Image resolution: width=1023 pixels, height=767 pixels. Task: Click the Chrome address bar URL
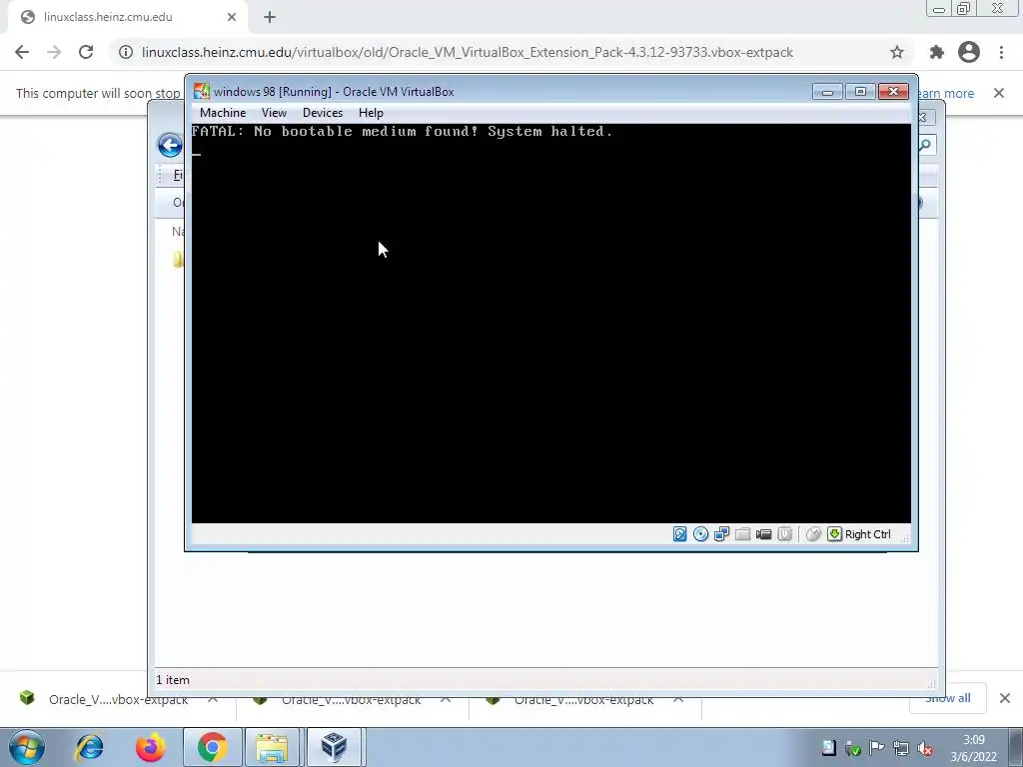[x=468, y=52]
